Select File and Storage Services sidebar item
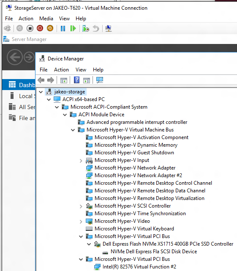 coord(19,118)
